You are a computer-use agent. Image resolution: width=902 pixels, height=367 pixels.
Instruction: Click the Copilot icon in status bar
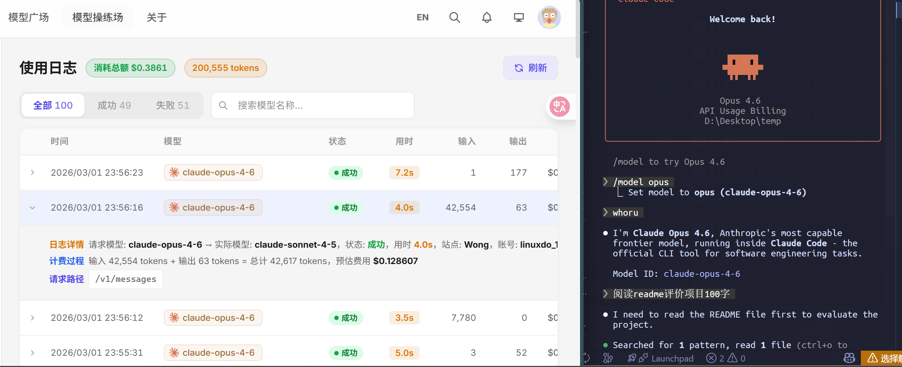click(x=849, y=358)
